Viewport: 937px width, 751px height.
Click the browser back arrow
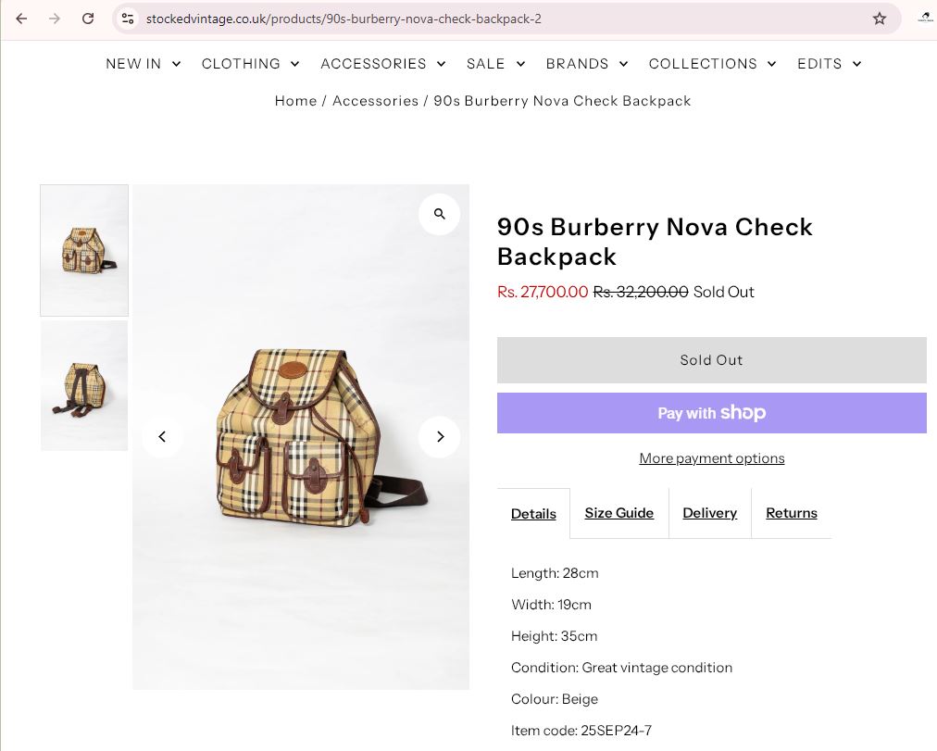coord(20,18)
